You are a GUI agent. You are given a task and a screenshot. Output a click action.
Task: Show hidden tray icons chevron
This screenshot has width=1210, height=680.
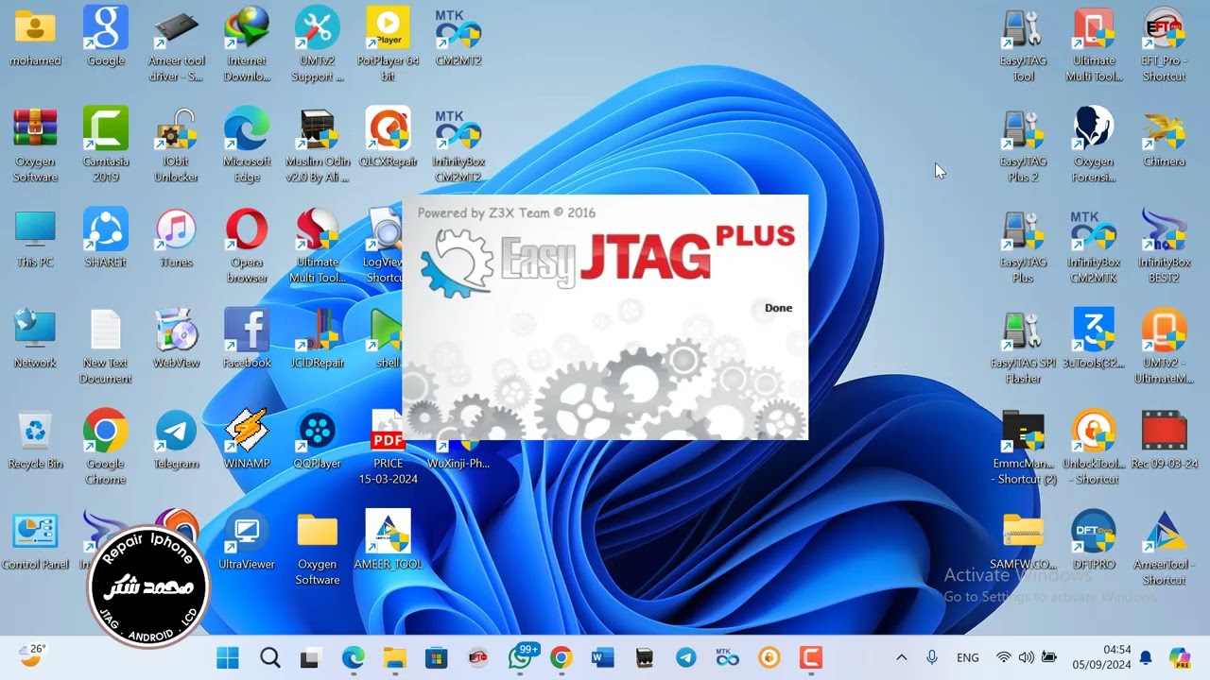coord(902,657)
